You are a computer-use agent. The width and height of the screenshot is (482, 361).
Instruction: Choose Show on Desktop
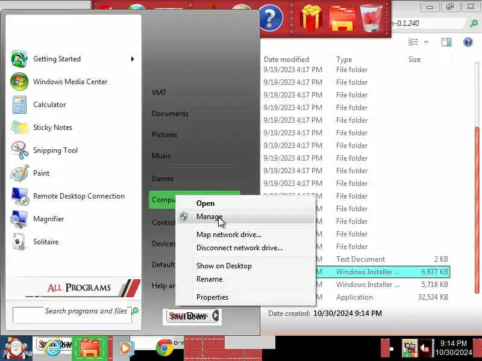point(224,266)
